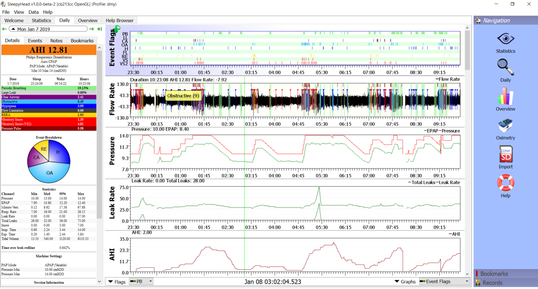Click the Periodic Breathing row
538x289 pixels.
(49, 88)
